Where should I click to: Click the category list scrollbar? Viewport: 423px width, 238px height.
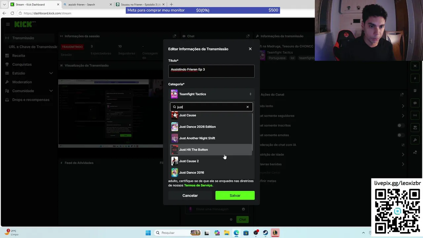click(x=253, y=132)
